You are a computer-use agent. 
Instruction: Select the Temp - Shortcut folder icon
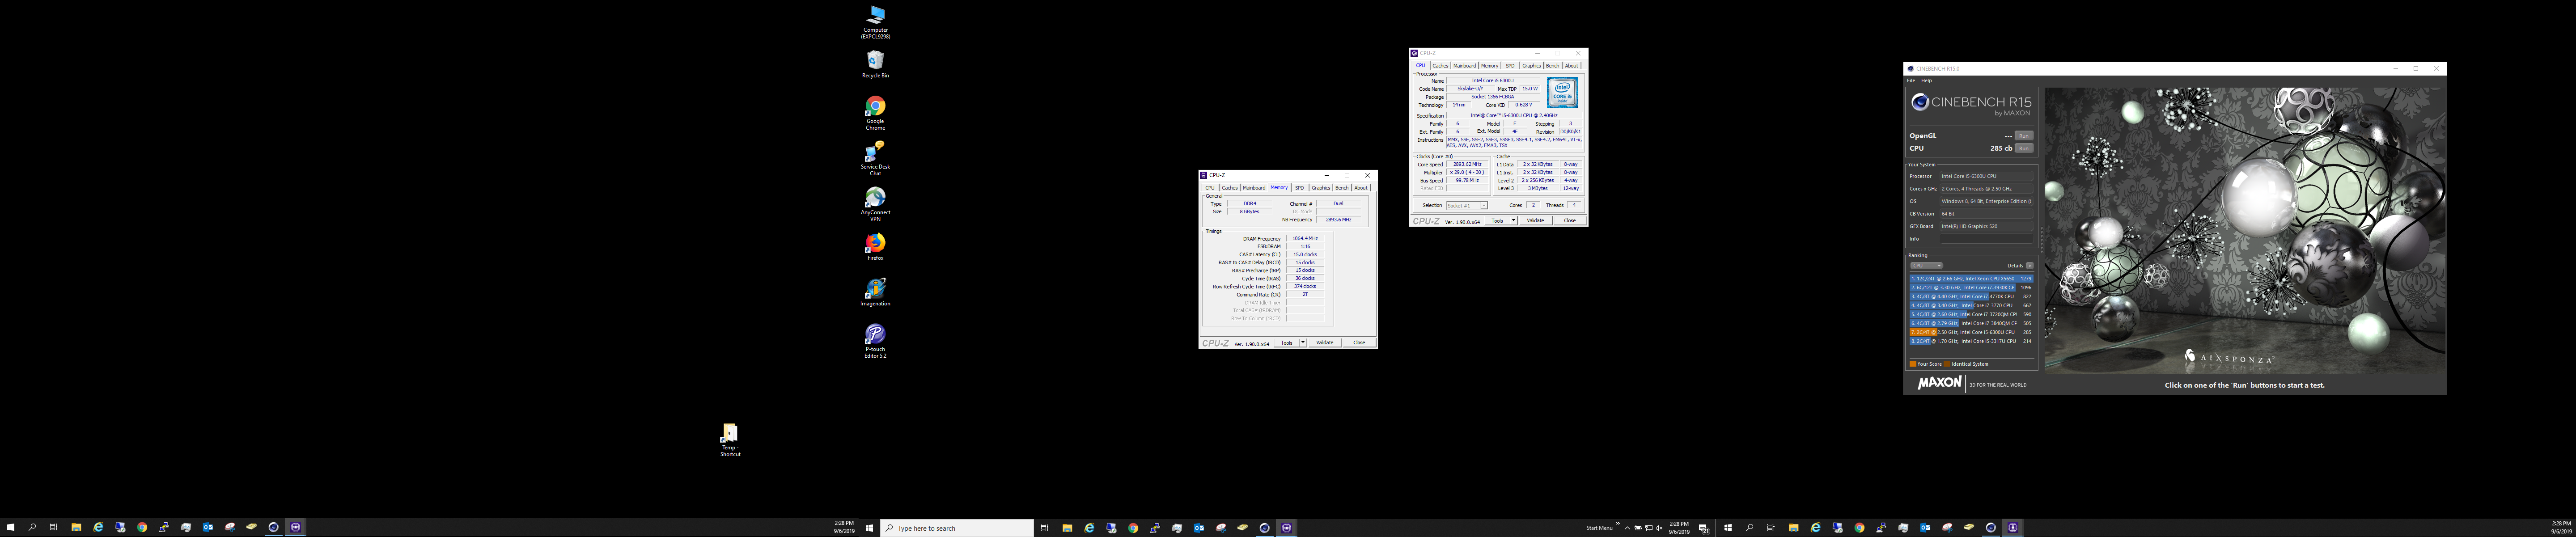[x=730, y=440]
